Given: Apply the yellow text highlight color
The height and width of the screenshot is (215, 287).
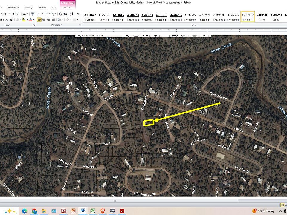Looking at the screenshot, I should 24,20.
